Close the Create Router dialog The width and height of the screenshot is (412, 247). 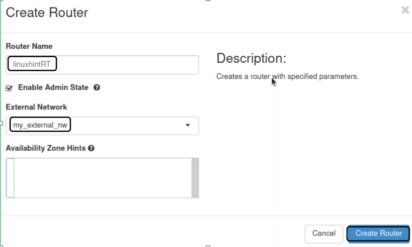pos(405,10)
